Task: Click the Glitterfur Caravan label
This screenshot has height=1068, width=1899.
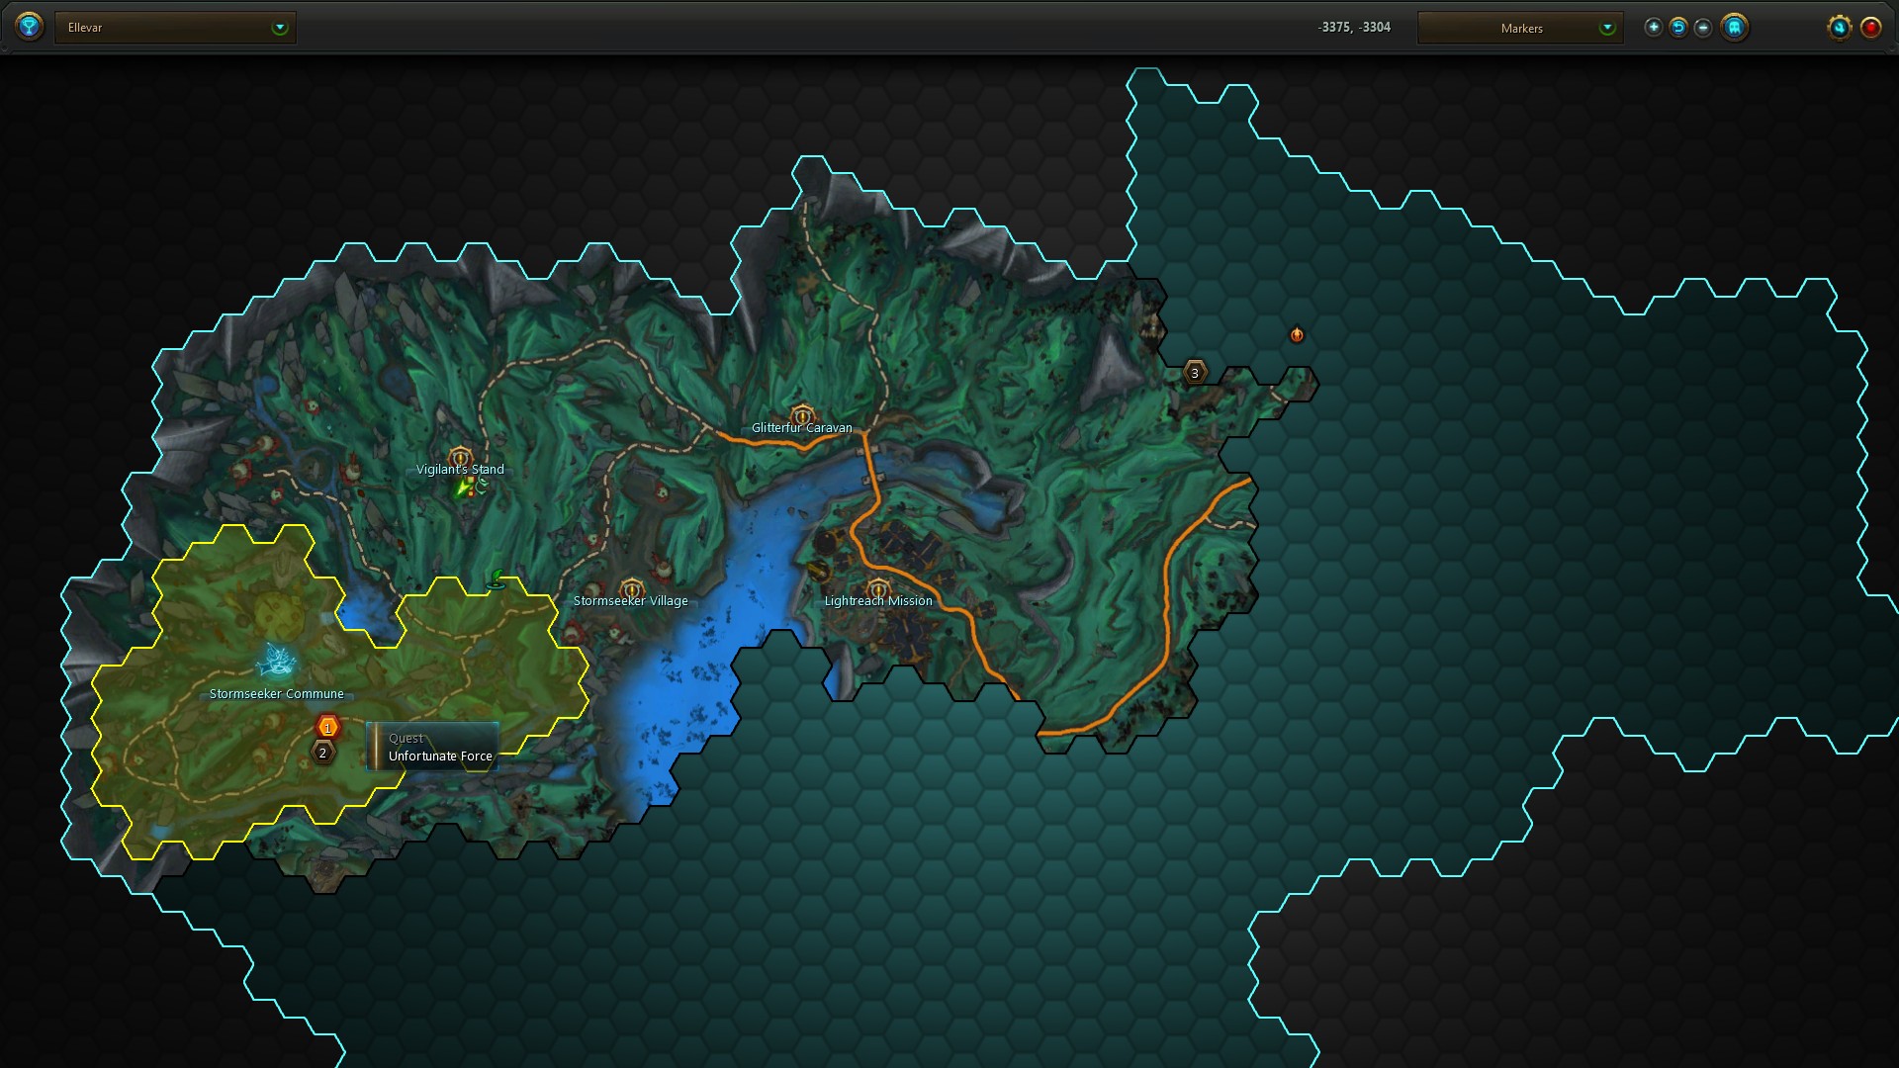Action: [802, 428]
